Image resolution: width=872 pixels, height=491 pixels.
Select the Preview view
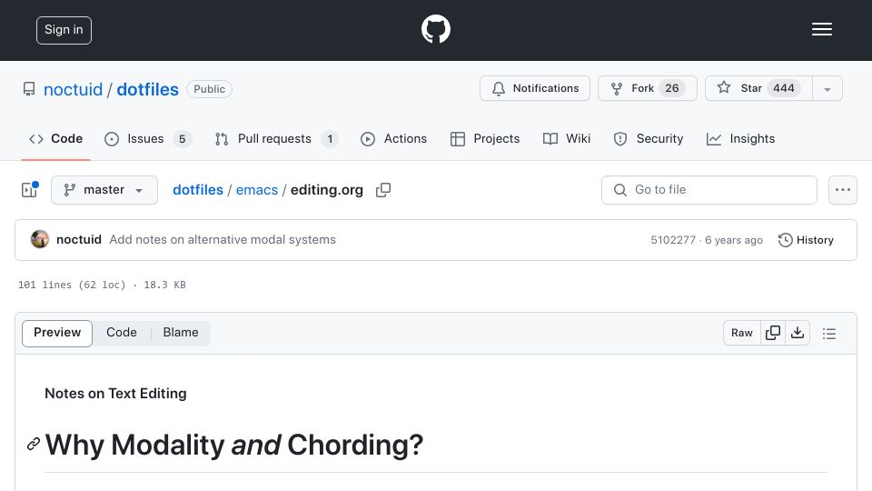click(x=57, y=333)
